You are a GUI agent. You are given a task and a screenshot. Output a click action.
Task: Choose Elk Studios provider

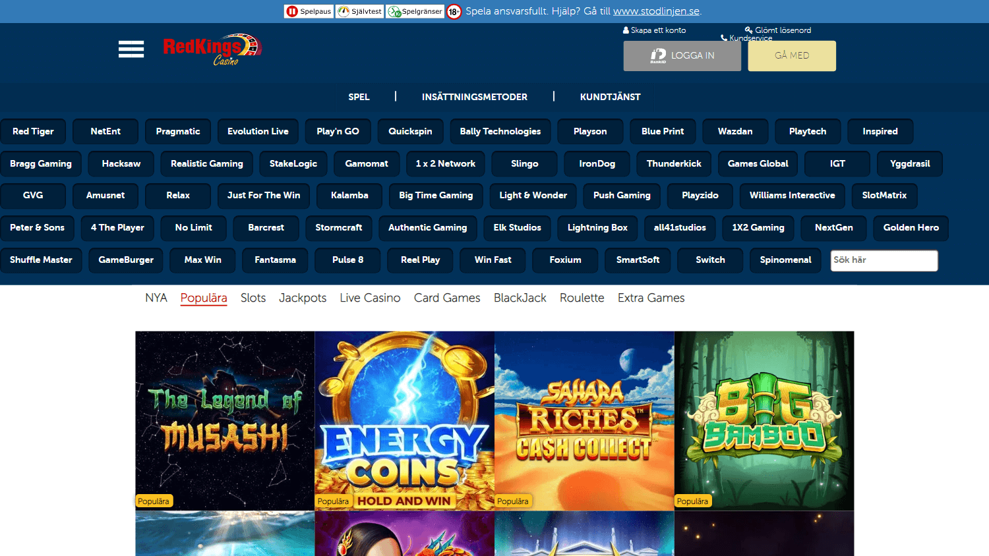pos(518,227)
